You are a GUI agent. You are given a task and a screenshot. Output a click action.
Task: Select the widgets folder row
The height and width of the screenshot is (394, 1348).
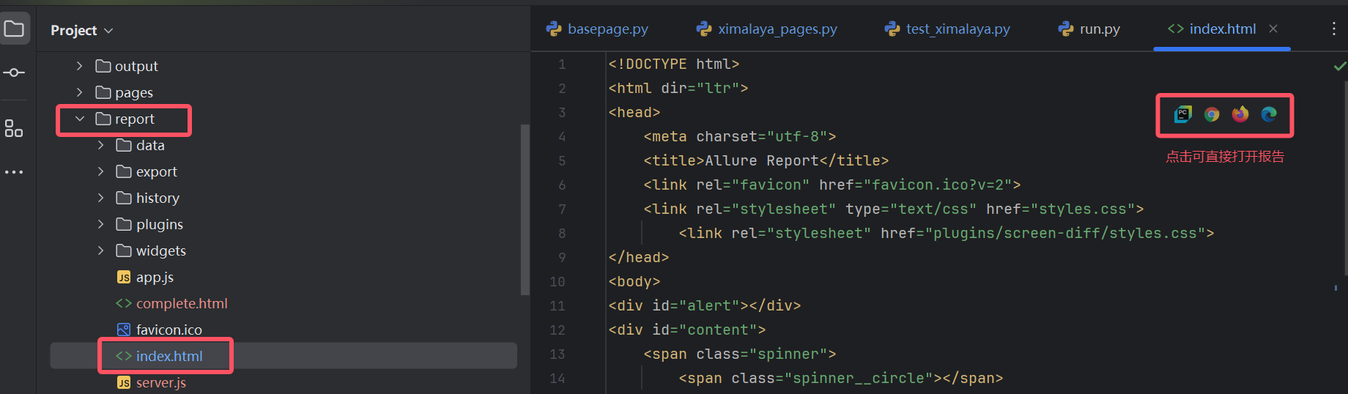(x=284, y=250)
